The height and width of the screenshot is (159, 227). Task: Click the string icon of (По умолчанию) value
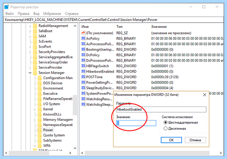click(83, 33)
